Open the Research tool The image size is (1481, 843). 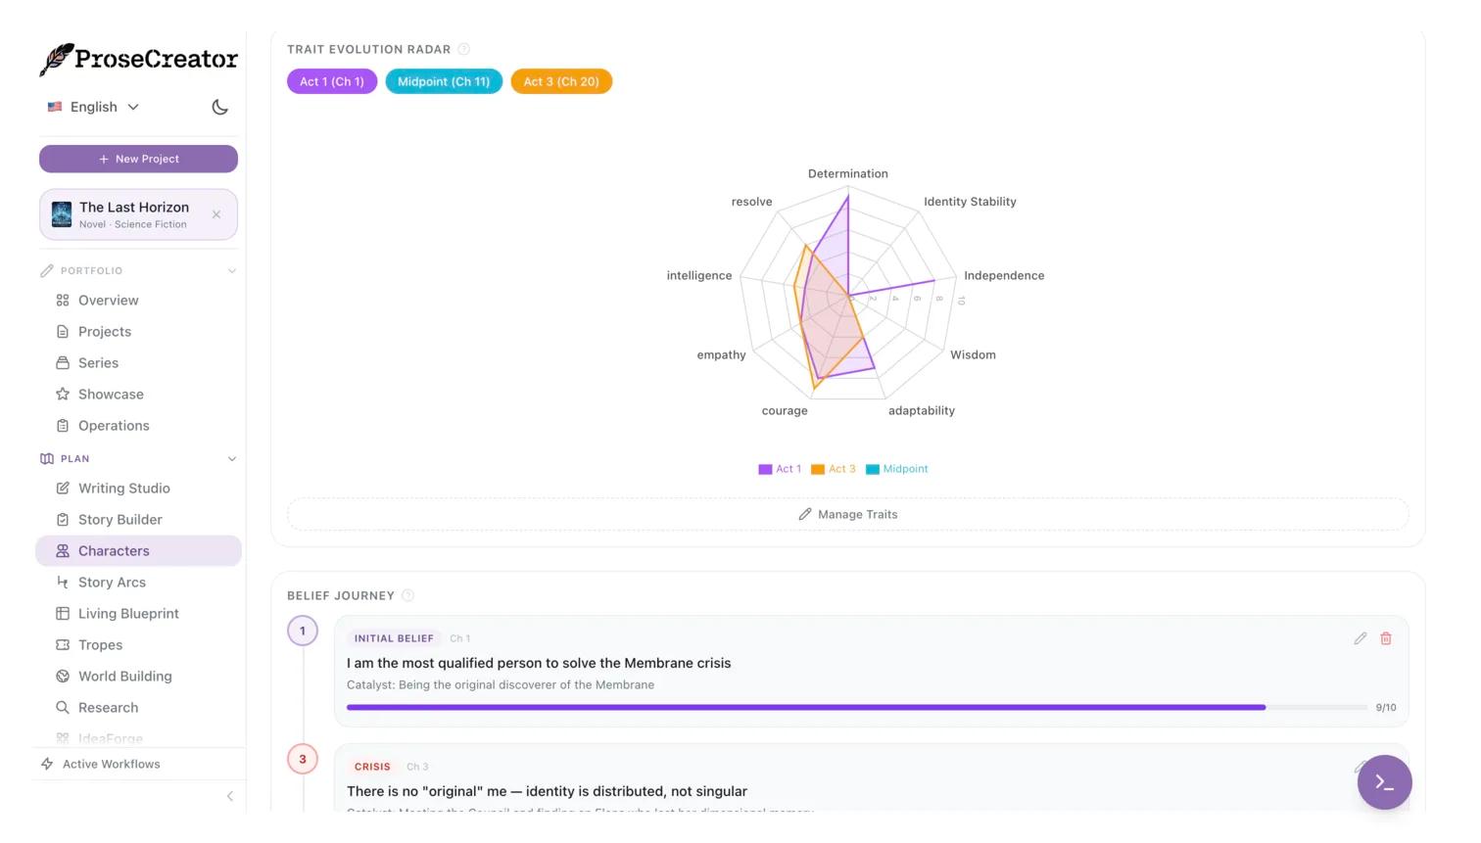[108, 707]
